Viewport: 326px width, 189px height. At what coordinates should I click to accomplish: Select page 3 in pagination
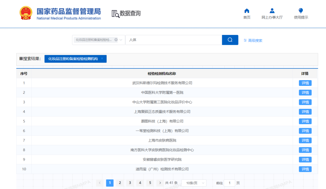pos(130,183)
